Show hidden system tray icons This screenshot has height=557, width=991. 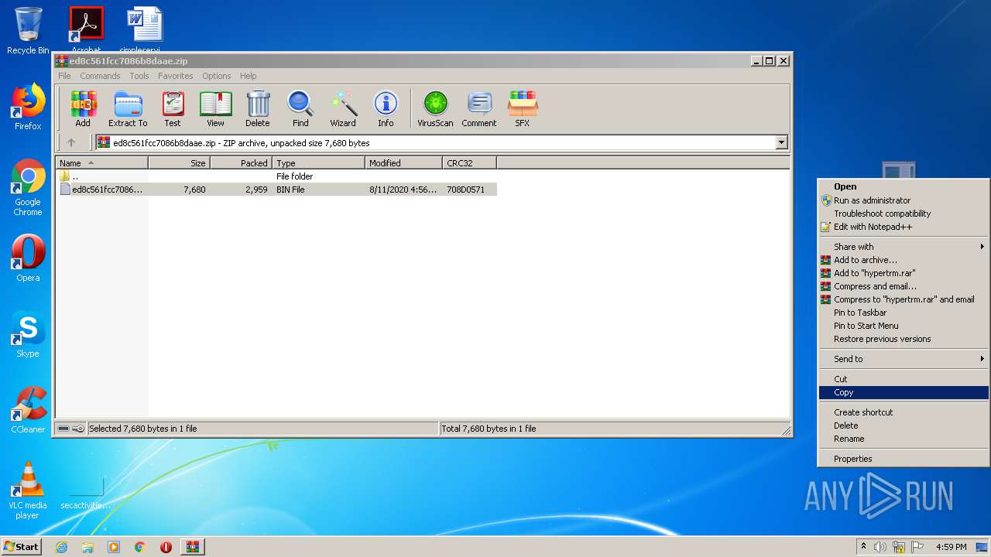click(x=863, y=547)
